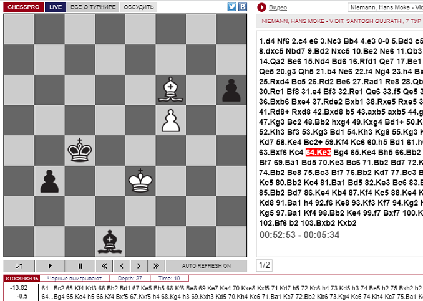Open the Niemann, Hans Moke game dropdown
Image resolution: width=423 pixels, height=301 pixels.
[384, 7]
